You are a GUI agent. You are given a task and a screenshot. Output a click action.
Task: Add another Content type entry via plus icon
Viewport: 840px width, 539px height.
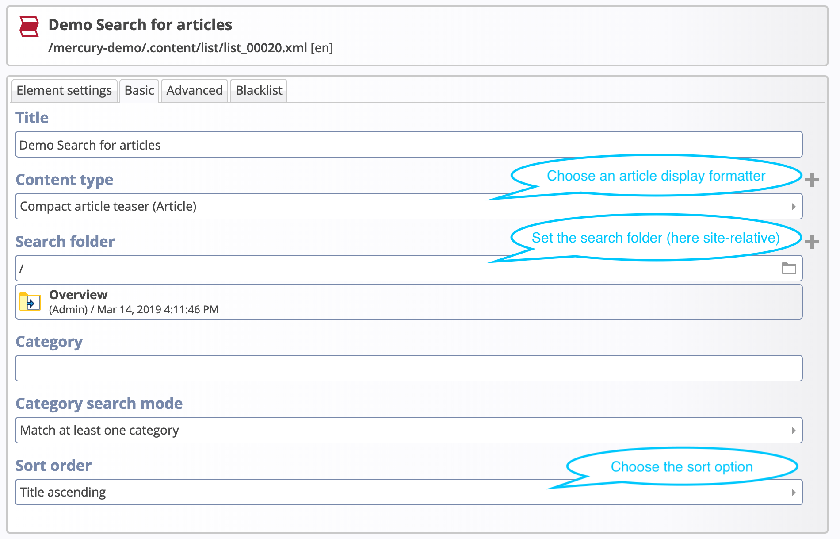pos(813,180)
